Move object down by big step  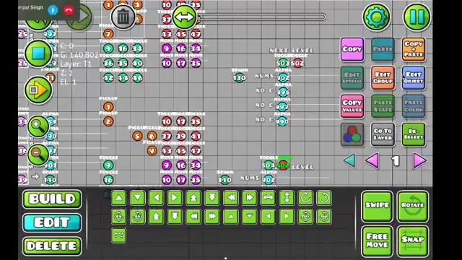point(175,217)
